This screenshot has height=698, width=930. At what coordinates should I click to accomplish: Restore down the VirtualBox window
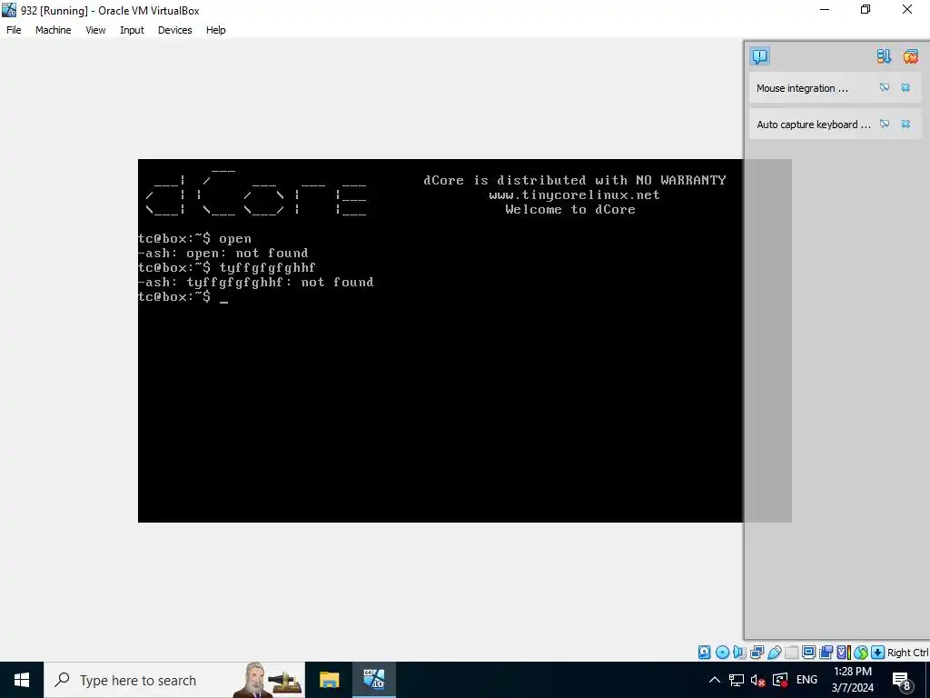click(x=866, y=10)
